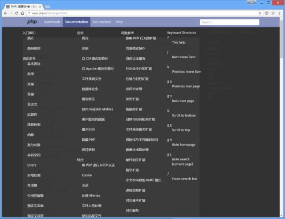Open the Chrome menu (three dots)
Image resolution: width=285 pixels, height=219 pixels.
[279, 13]
